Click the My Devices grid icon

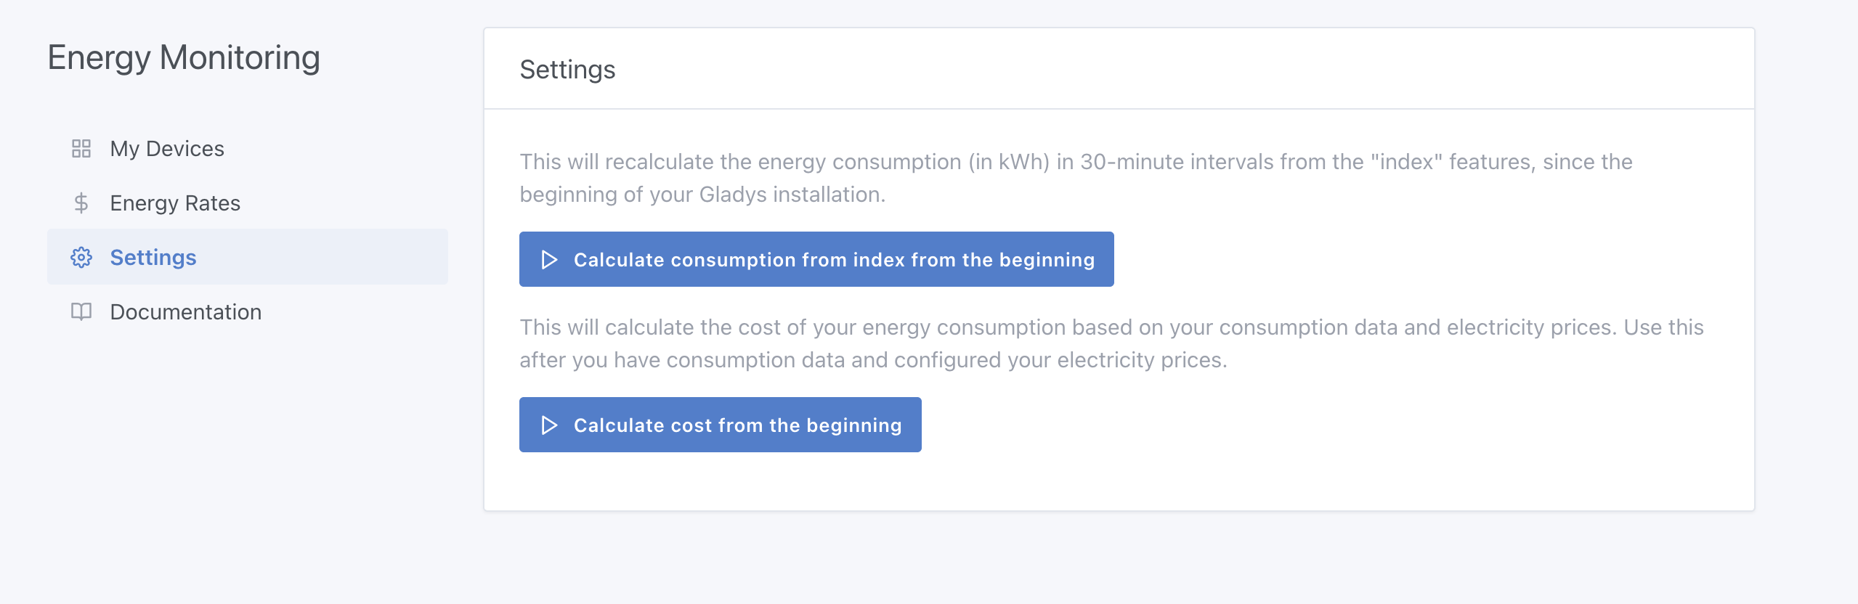click(x=81, y=149)
